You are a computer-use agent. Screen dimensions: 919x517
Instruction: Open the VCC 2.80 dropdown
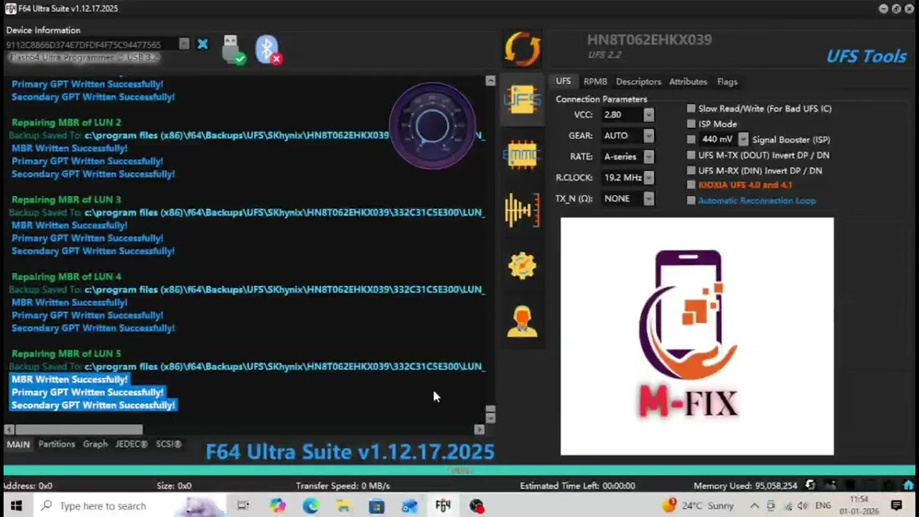648,115
